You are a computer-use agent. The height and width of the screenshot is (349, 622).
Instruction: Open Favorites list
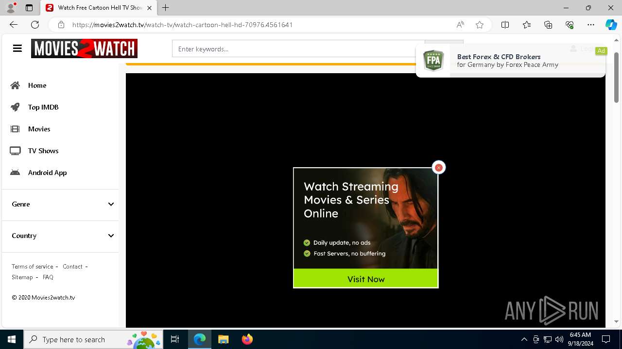527,25
